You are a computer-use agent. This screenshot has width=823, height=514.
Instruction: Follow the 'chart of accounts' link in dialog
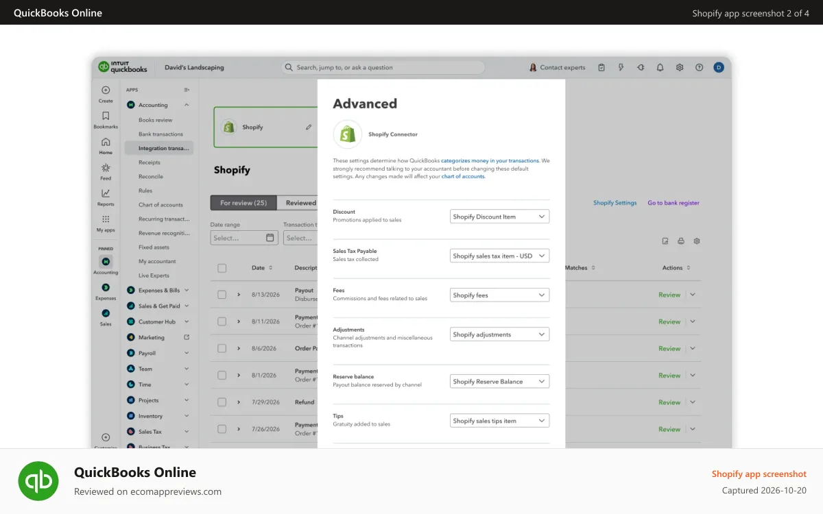(463, 176)
